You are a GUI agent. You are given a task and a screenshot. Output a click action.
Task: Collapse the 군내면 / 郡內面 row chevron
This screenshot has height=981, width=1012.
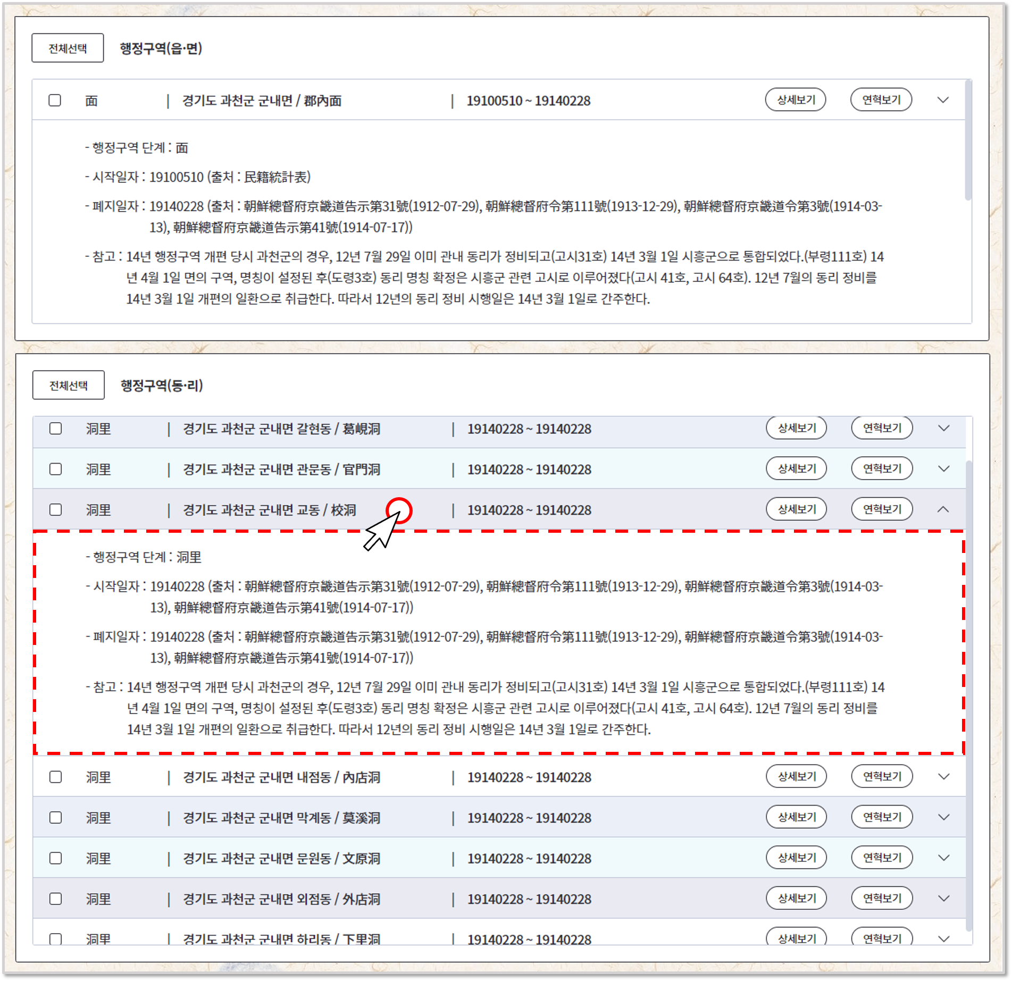pyautogui.click(x=943, y=100)
